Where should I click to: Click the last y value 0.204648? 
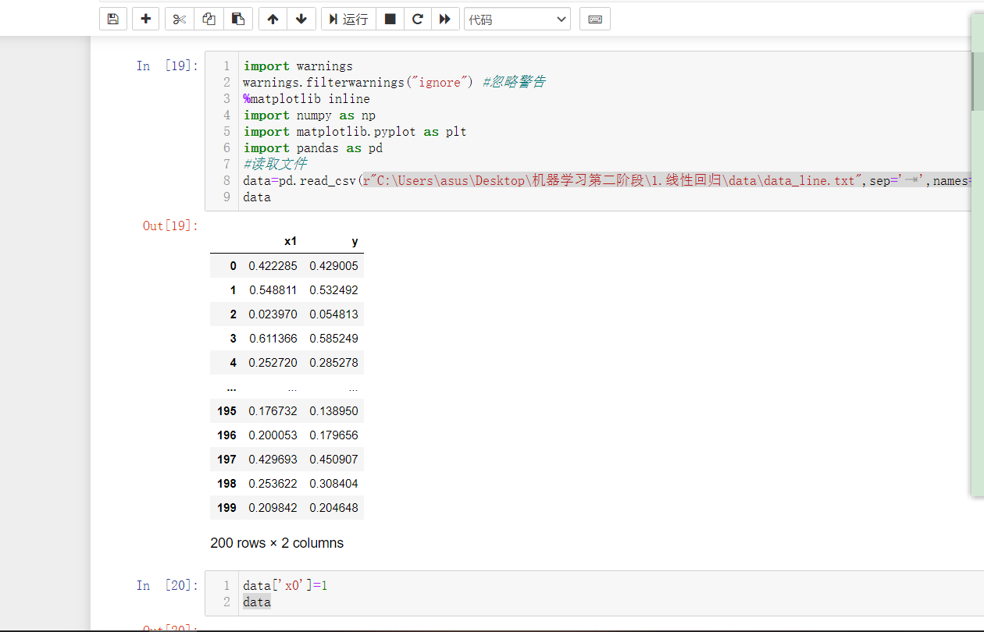tap(333, 508)
